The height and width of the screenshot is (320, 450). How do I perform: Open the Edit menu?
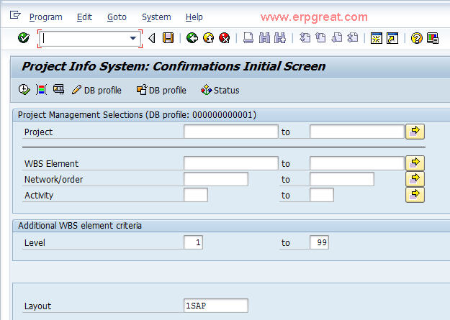point(84,17)
